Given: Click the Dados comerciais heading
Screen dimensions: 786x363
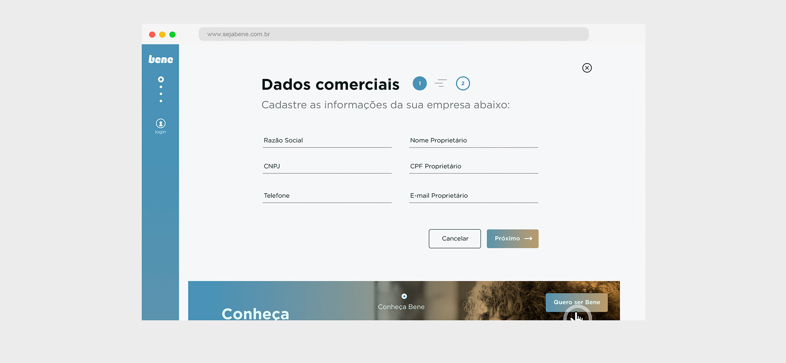Looking at the screenshot, I should click(330, 84).
